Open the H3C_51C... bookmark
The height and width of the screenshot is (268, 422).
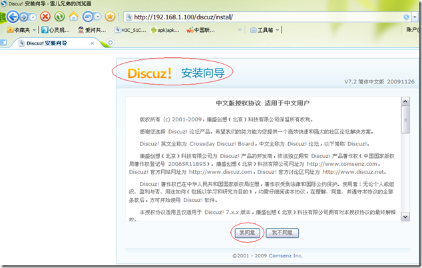(x=130, y=30)
